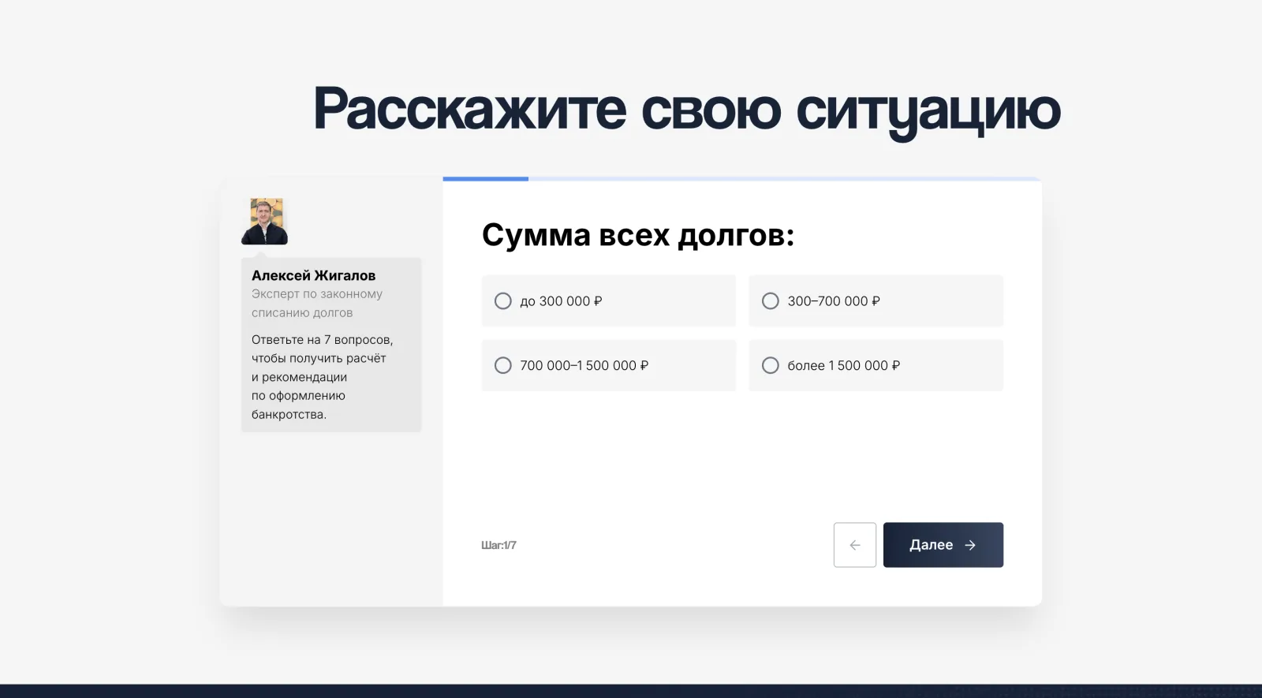Viewport: 1262px width, 698px height.
Task: Click the "Ответьте на 7 вопросов" description text
Action: [x=322, y=377]
